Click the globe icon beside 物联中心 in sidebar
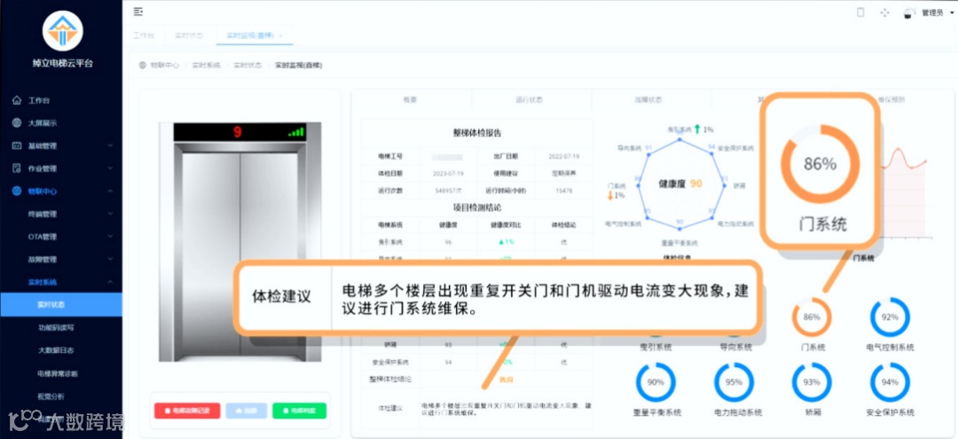The image size is (958, 439). click(x=17, y=191)
